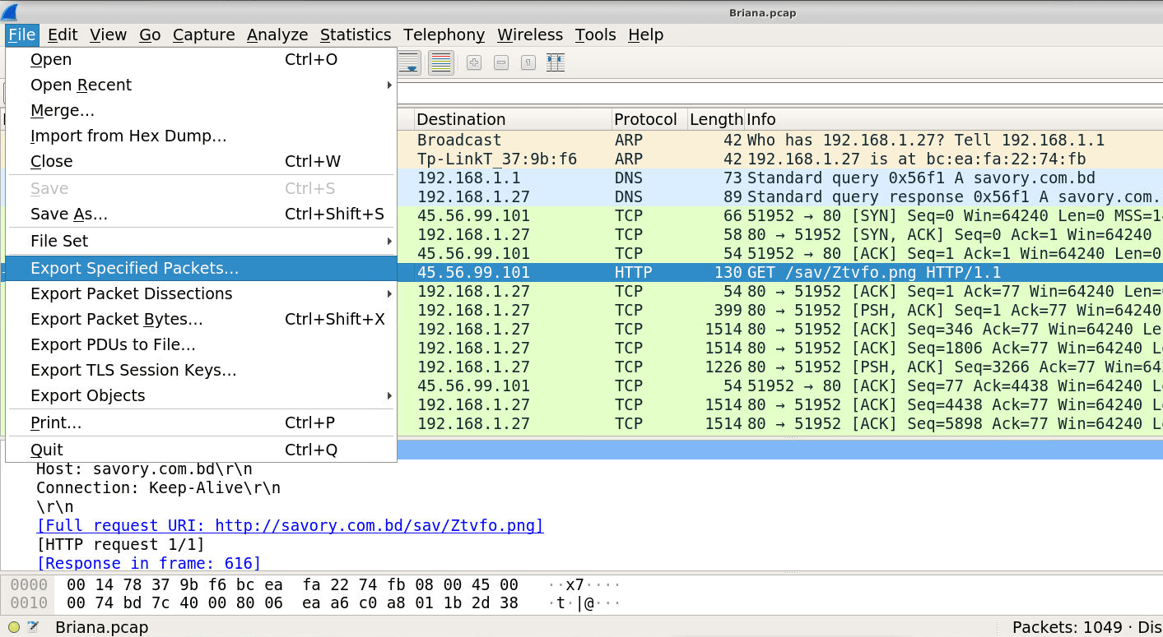The width and height of the screenshot is (1163, 637).
Task: Expand the Export Objects submenu
Action: tap(201, 395)
